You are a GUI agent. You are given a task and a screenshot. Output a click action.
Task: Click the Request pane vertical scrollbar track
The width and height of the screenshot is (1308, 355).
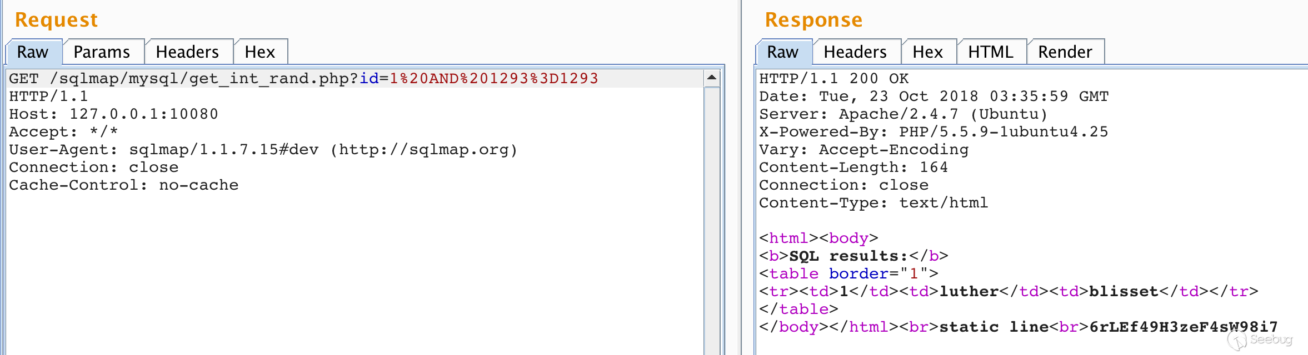(x=712, y=222)
